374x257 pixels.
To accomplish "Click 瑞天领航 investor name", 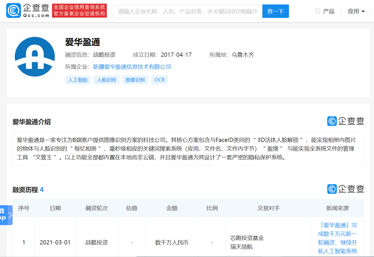I will point(241,247).
